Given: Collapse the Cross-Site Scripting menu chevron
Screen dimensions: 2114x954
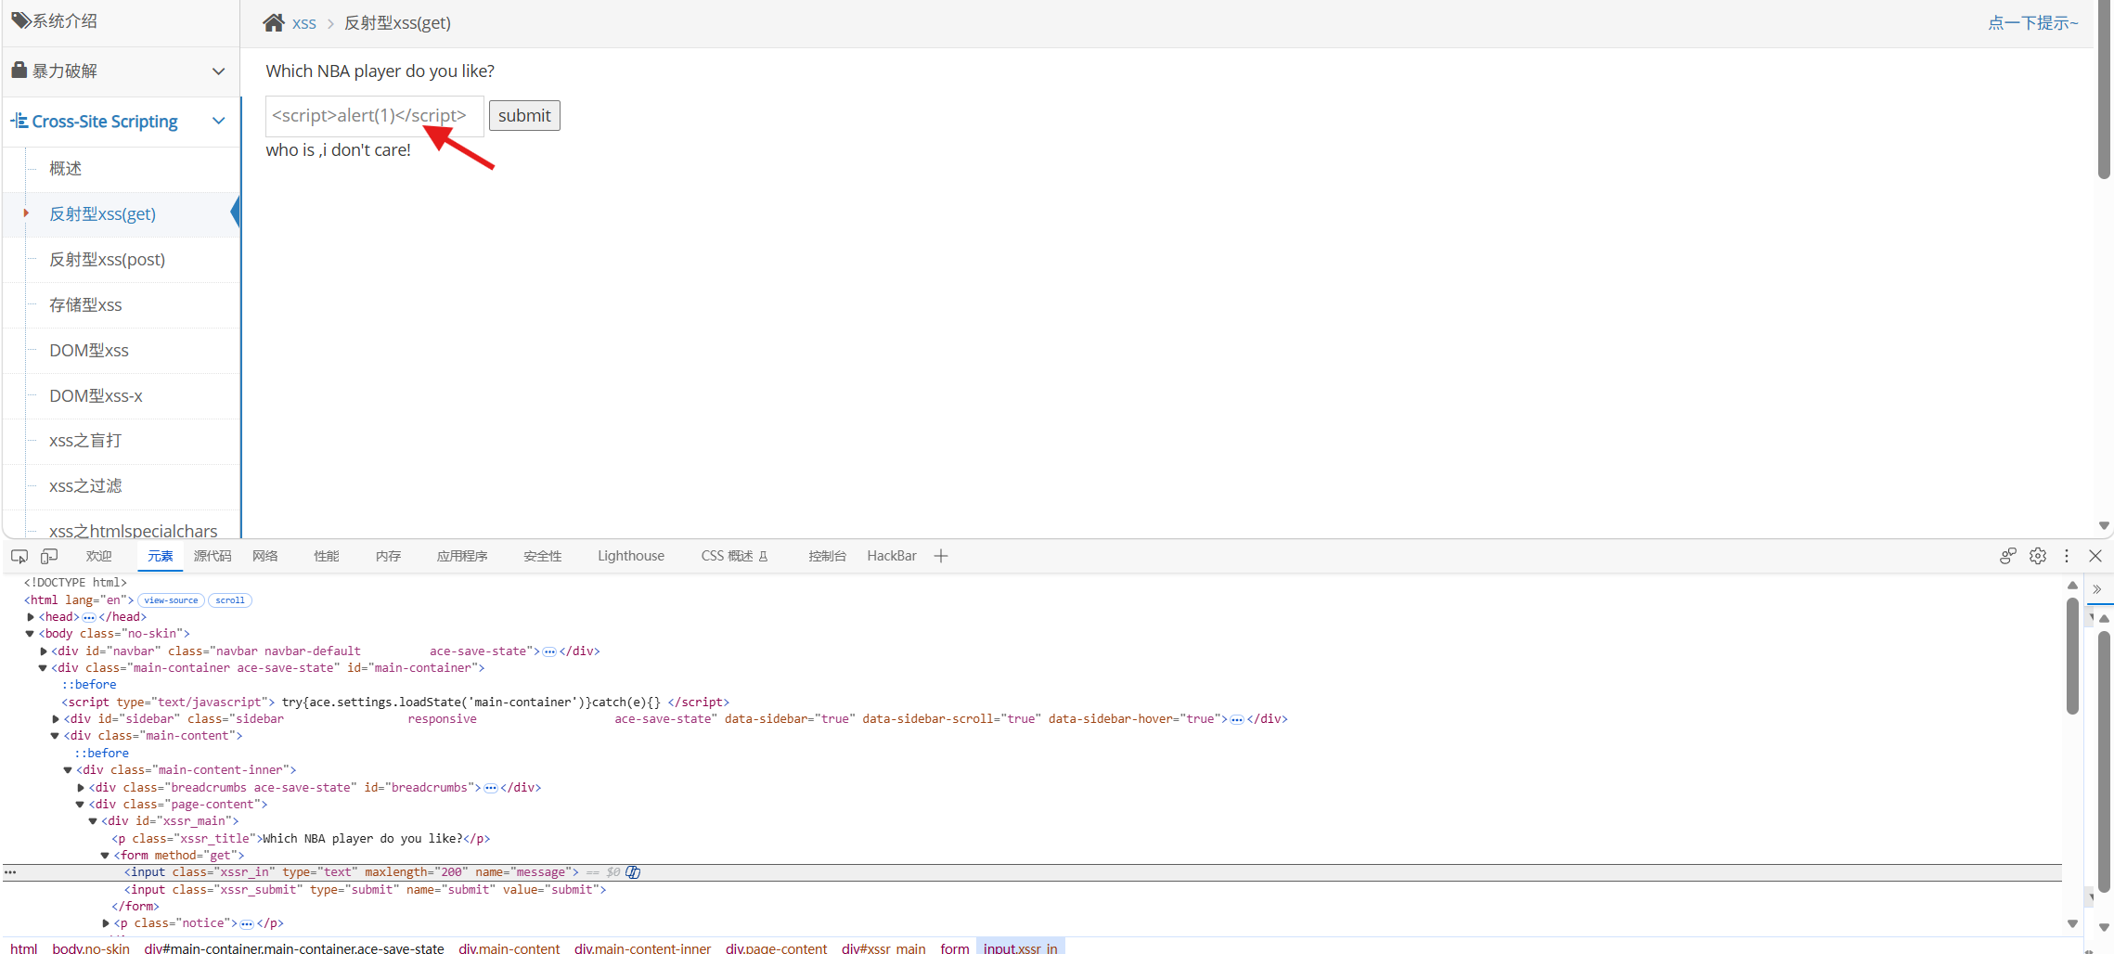Looking at the screenshot, I should 219,121.
